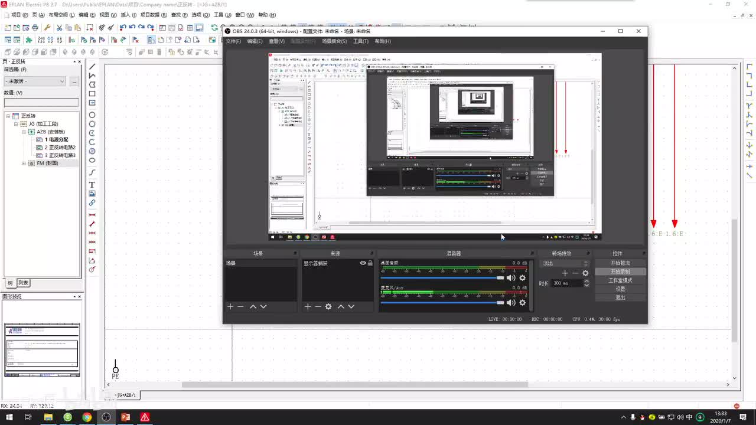Click the 数值 (V) input field
756x425 pixels.
41,103
